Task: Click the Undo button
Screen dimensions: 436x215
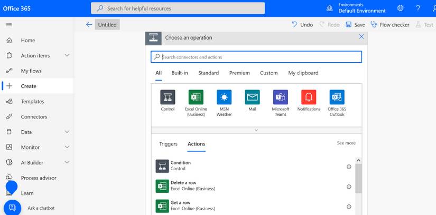Action: [x=302, y=25]
